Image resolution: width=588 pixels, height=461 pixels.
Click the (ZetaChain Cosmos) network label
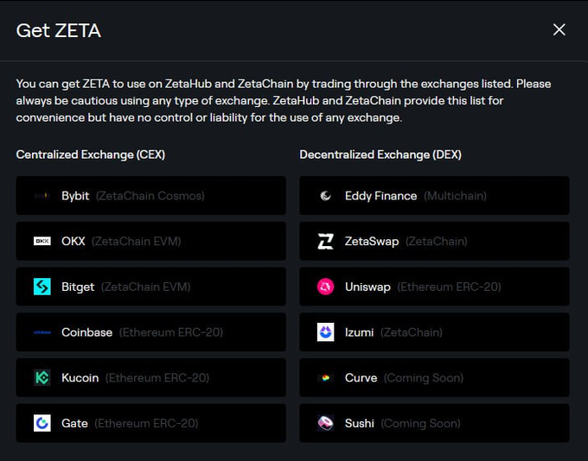pos(150,196)
